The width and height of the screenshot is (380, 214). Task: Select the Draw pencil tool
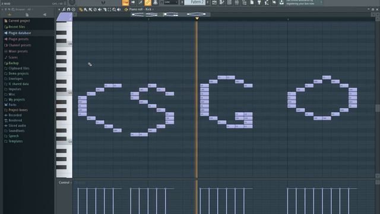[81, 10]
